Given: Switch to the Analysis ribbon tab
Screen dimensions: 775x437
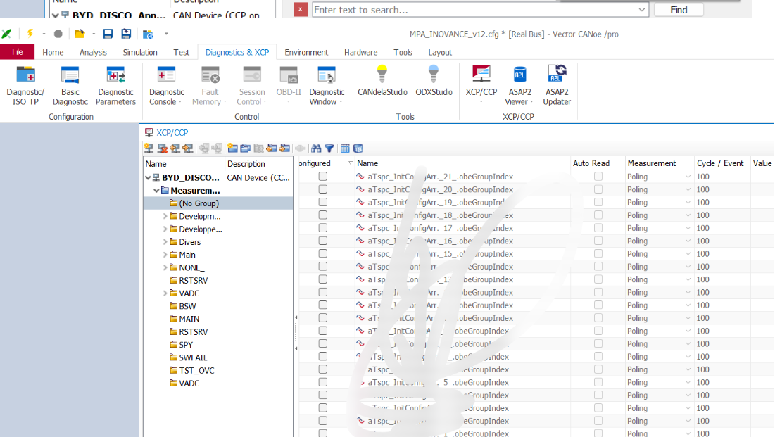Looking at the screenshot, I should pos(93,52).
